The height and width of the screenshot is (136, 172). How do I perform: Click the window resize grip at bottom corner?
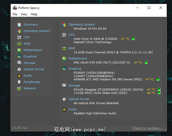pyautogui.click(x=165, y=129)
